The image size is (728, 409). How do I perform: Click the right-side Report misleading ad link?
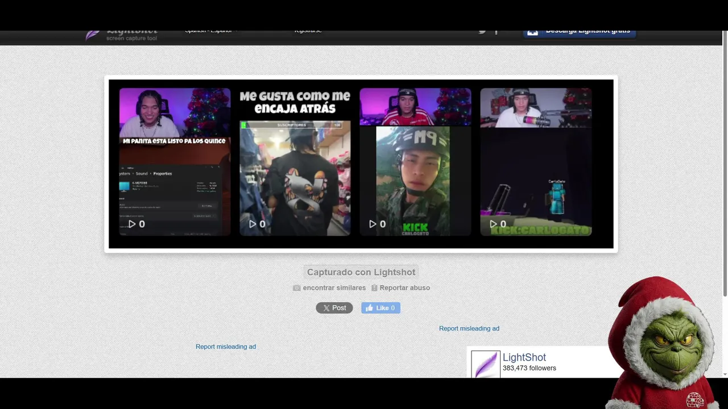tap(469, 328)
